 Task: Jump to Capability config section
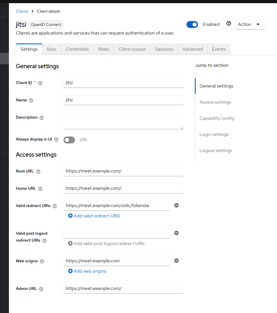pos(217,118)
